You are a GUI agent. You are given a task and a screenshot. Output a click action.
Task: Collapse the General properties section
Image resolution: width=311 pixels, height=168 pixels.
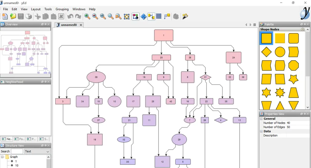tap(261, 119)
